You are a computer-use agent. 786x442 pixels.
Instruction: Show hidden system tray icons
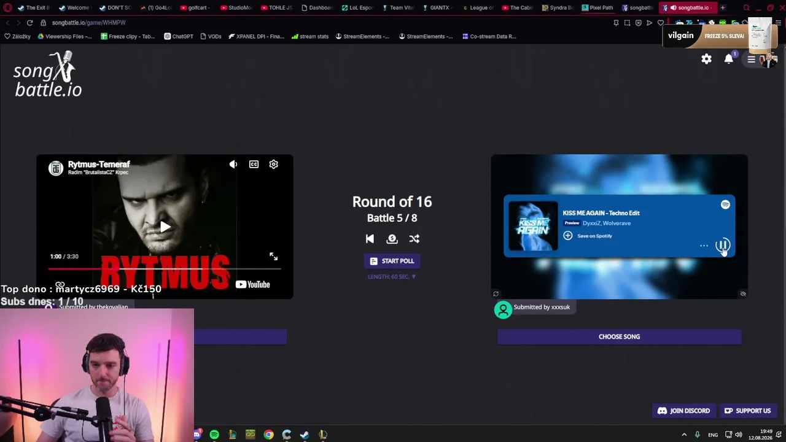coord(684,435)
